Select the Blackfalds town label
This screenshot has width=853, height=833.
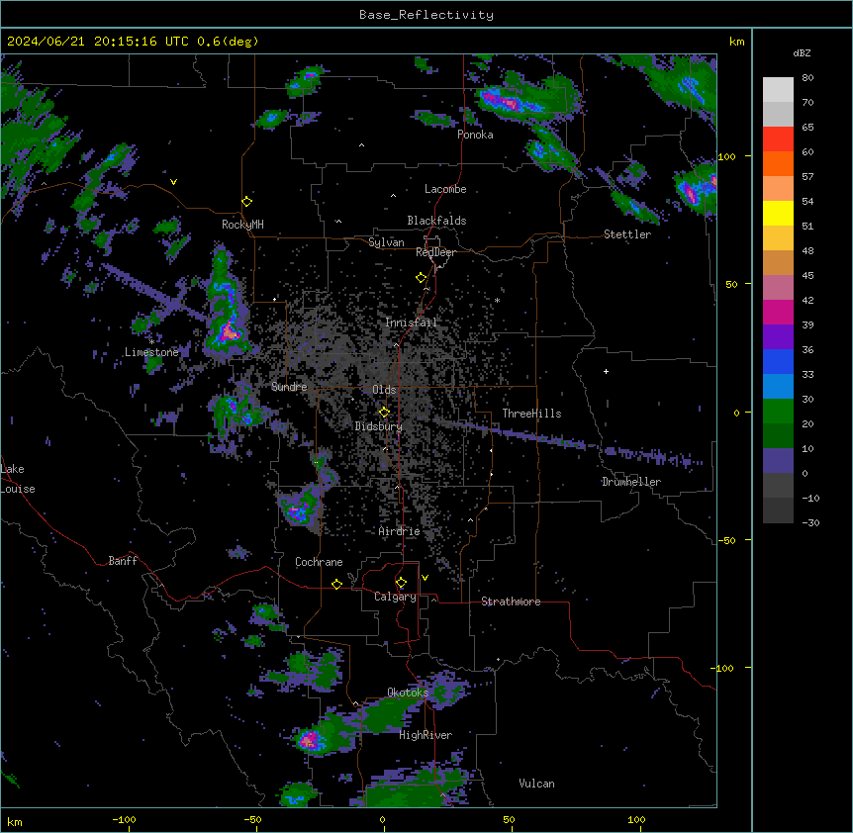[436, 221]
